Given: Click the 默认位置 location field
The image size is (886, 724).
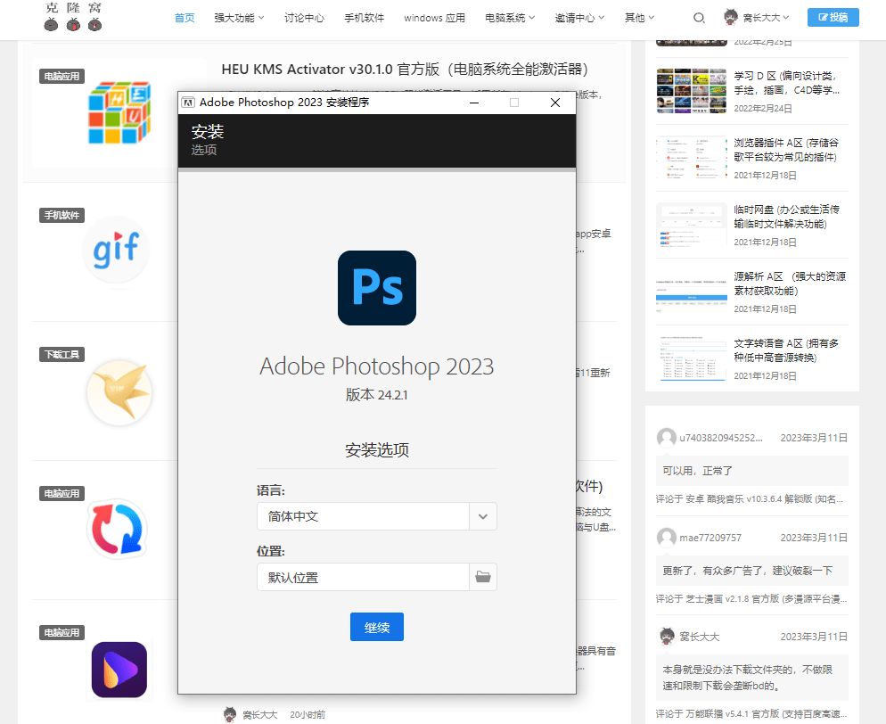Looking at the screenshot, I should pyautogui.click(x=363, y=577).
